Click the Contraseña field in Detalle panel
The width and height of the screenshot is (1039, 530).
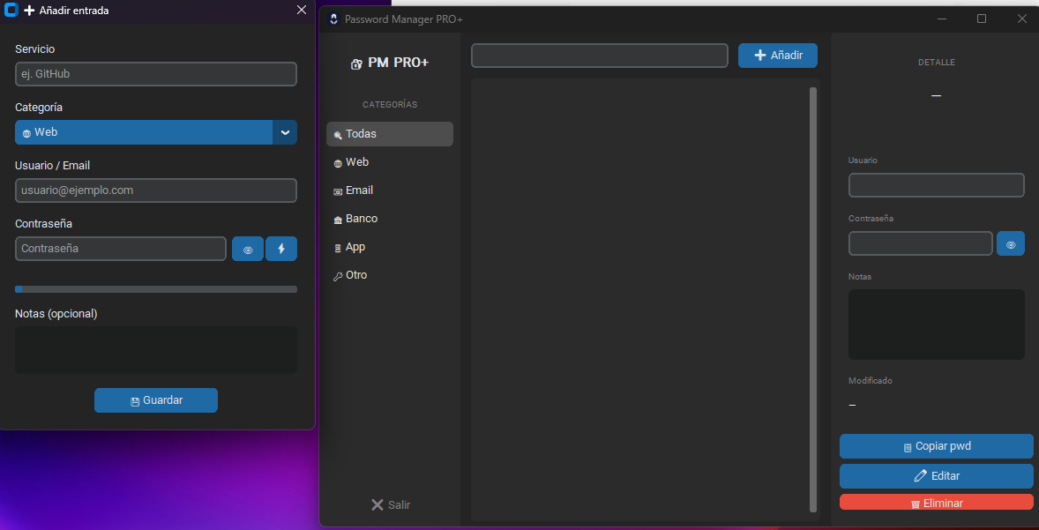point(921,243)
